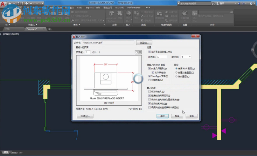Open the BIM 360 ribbon tab

(119, 8)
